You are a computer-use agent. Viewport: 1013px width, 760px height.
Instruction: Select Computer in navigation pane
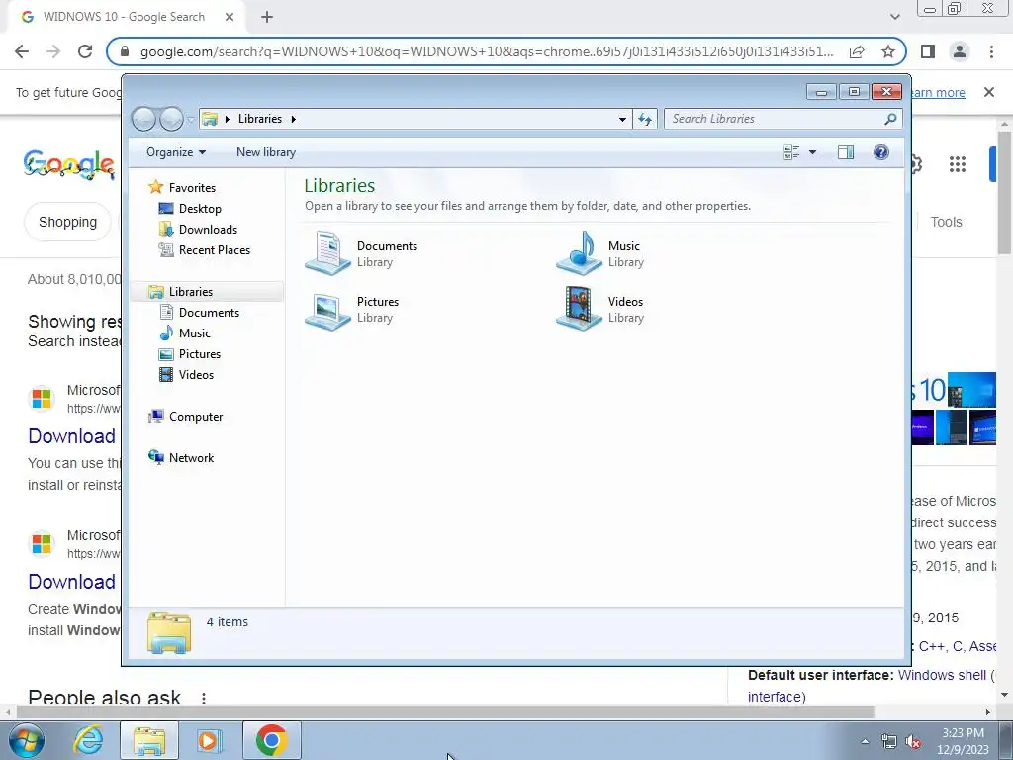click(196, 417)
